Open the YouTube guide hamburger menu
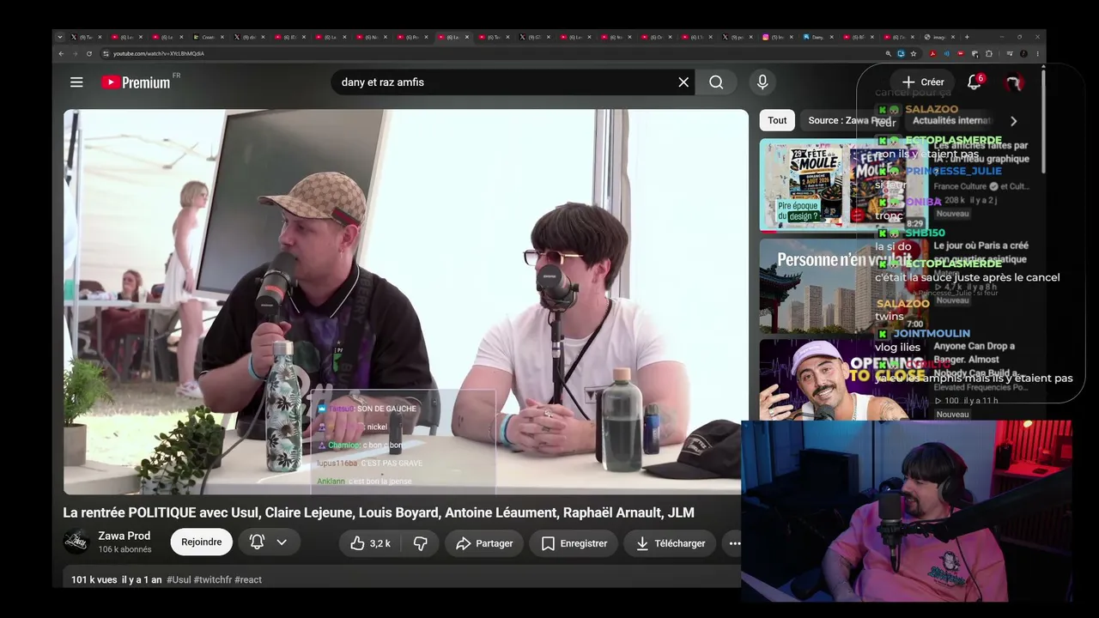This screenshot has width=1099, height=618. (x=76, y=82)
